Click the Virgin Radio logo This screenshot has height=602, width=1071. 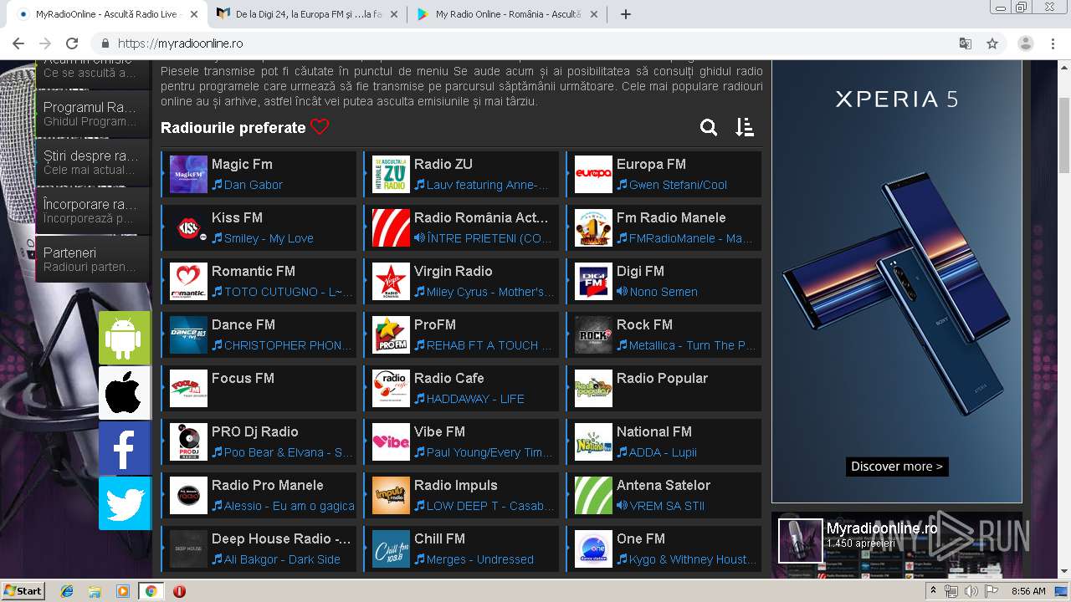391,281
